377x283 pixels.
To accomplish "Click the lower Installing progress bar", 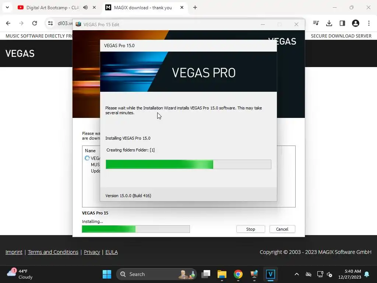I will coord(136,229).
